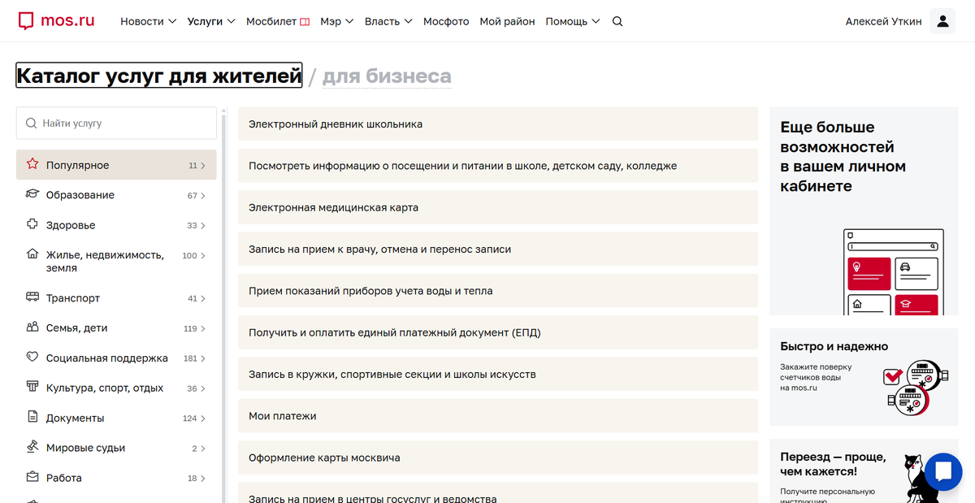This screenshot has height=503, width=975.
Task: Open the Переезд — проще banner
Action: 864,471
